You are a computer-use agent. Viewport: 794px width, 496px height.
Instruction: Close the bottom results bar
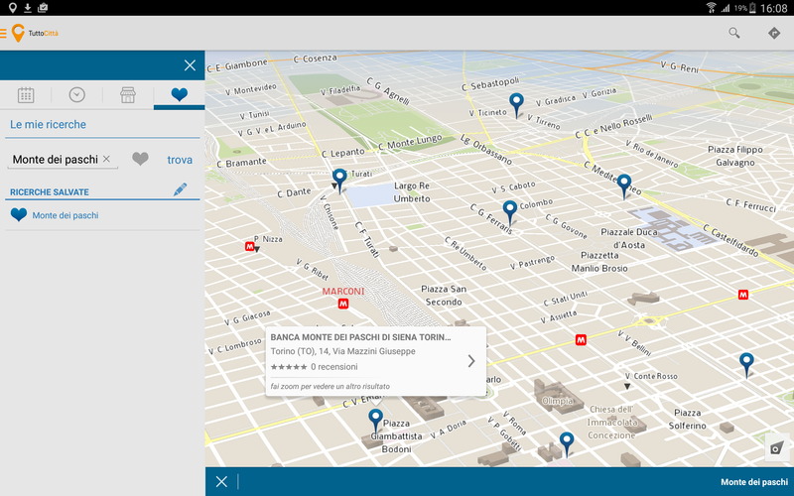tap(221, 481)
